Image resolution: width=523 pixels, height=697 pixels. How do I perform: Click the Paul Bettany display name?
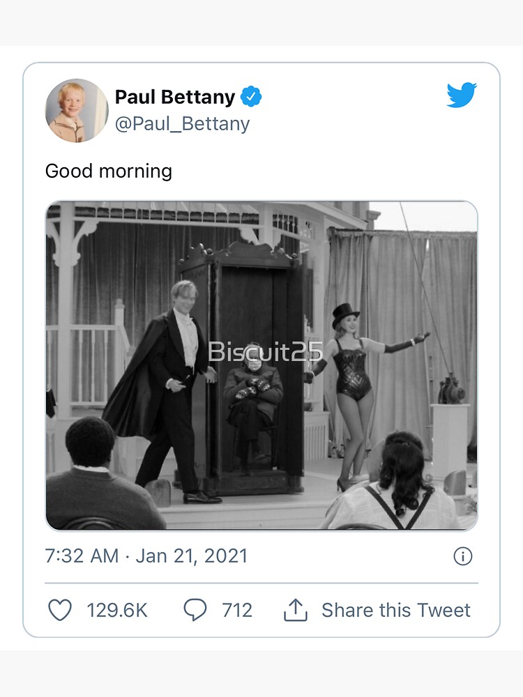coord(174,97)
